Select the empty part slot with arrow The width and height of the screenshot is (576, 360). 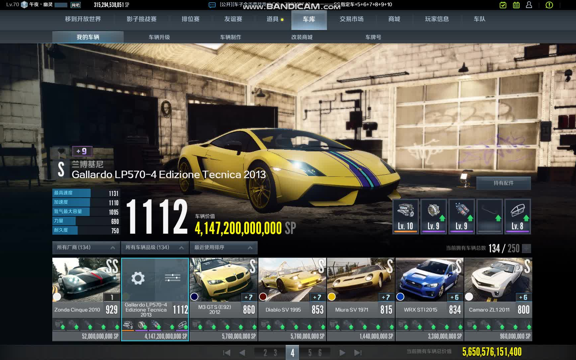[x=489, y=216]
